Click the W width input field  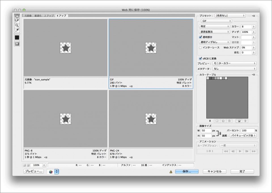[206, 131]
